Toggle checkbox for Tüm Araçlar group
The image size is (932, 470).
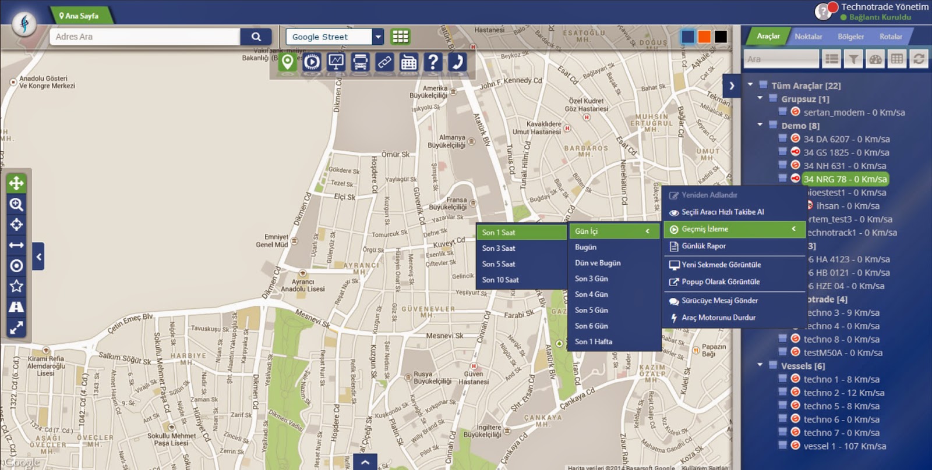pos(762,85)
